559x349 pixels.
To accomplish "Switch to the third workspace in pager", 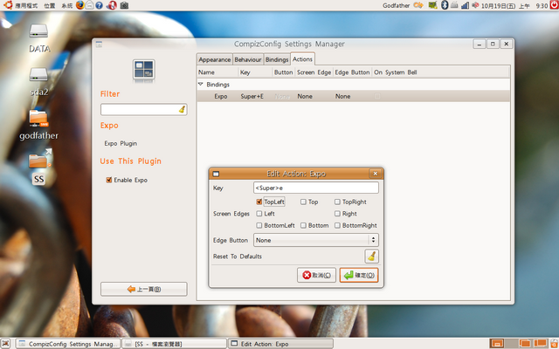I will [525, 344].
